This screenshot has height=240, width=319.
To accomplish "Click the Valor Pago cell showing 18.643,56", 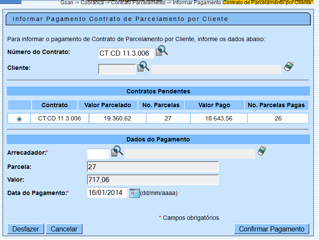I will 218,118.
